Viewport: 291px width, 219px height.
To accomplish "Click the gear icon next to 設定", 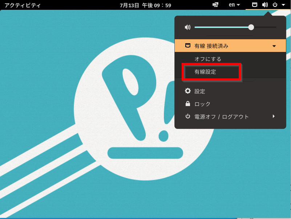I will 188,91.
